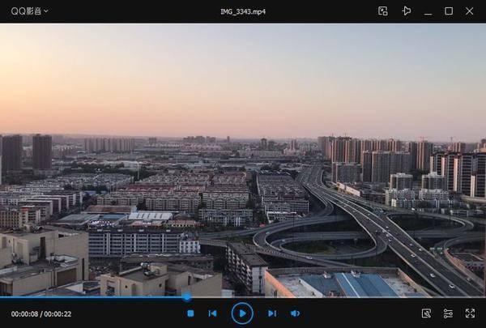Click the video frame to toggle playback
486x328 pixels.
(x=243, y=160)
